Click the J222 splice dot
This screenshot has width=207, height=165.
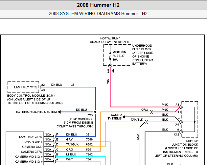pos(95,112)
